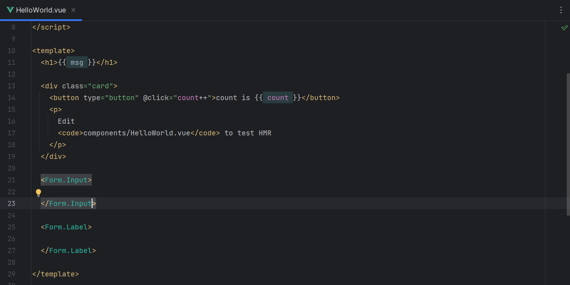
Task: Open the green checkmark inspections widget
Action: tap(564, 28)
